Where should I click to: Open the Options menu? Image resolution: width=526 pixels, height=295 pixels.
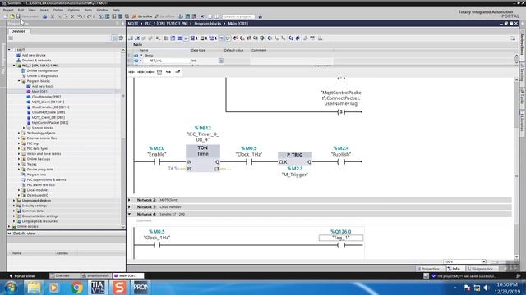point(73,11)
